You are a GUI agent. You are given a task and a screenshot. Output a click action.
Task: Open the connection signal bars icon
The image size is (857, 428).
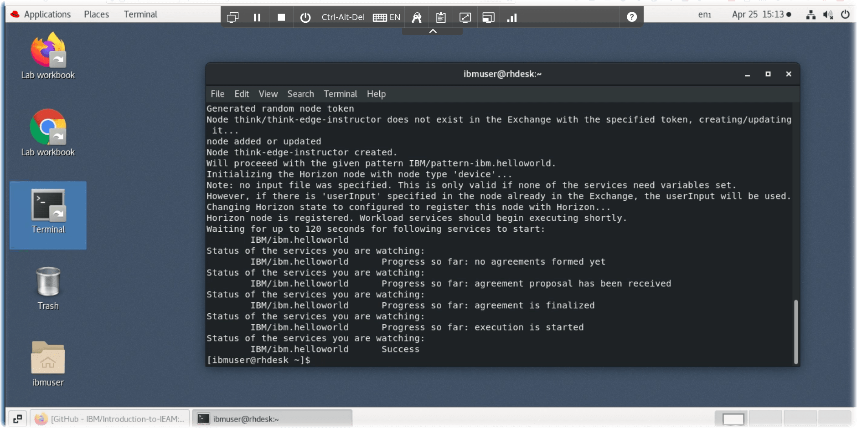[x=512, y=17]
